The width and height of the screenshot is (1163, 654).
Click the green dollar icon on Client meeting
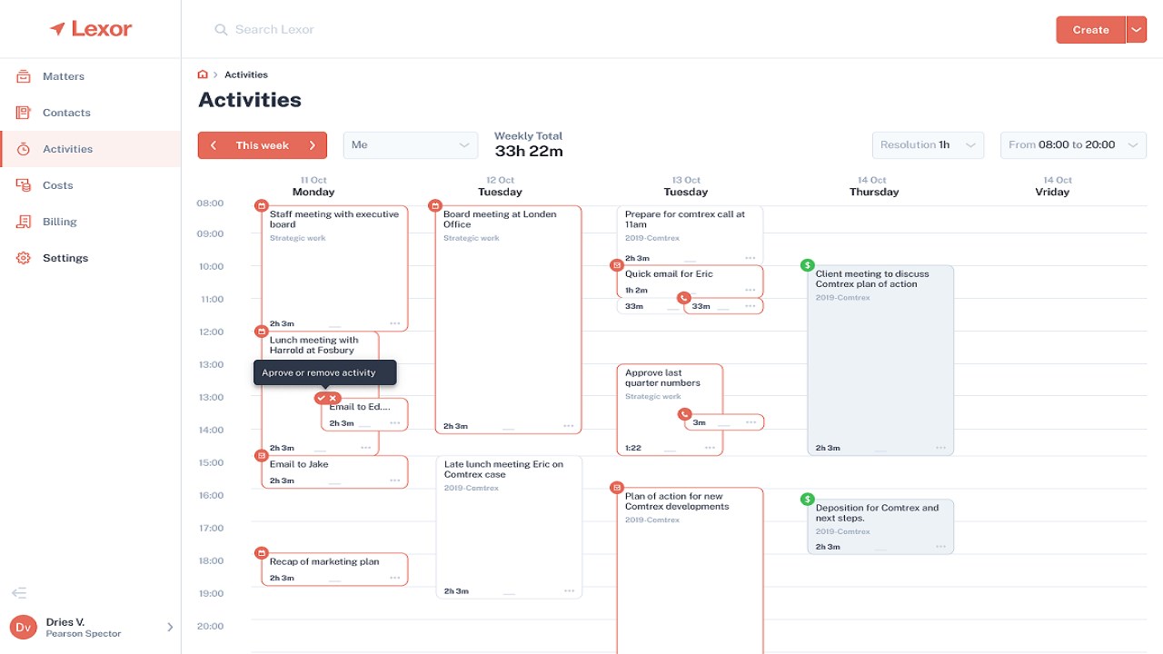click(807, 265)
